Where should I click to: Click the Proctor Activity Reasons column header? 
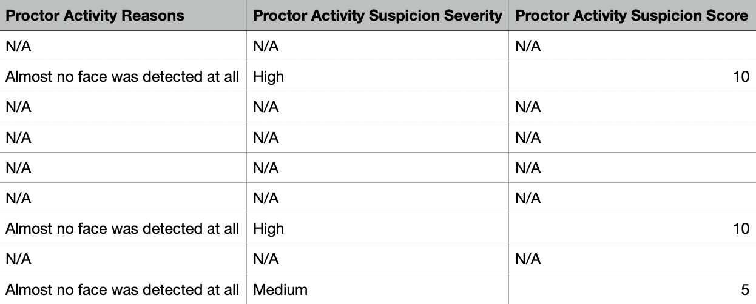tap(95, 16)
